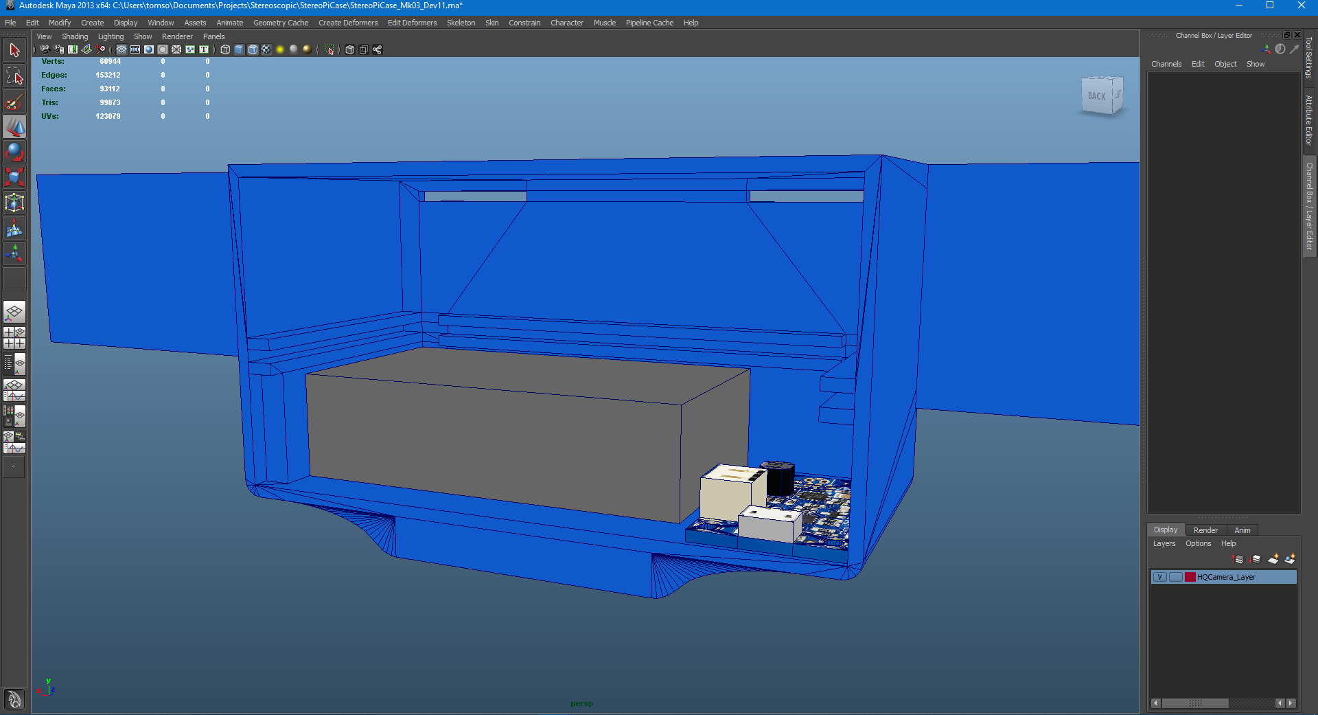Click Help in the Layer Editor panel
The height and width of the screenshot is (715, 1318).
(1229, 543)
